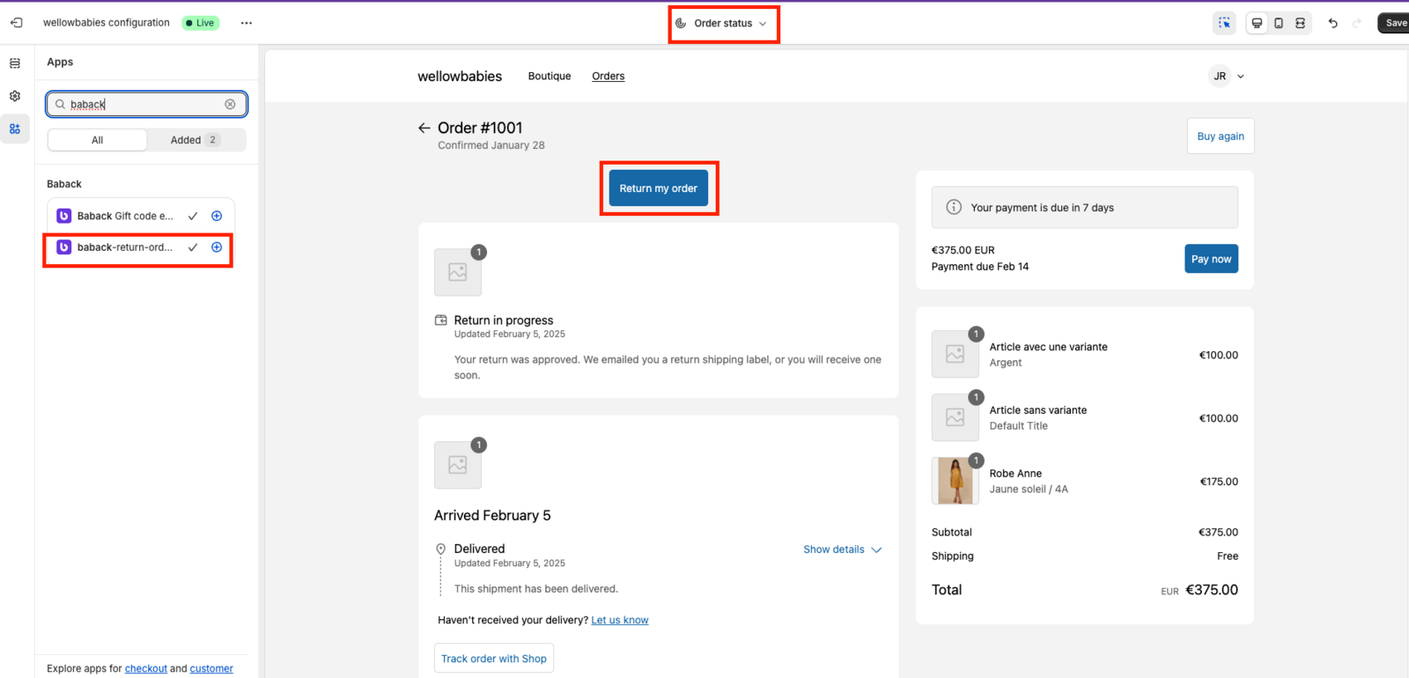Click the baback-return-ord row
This screenshot has height=678, width=1409.
141,247
